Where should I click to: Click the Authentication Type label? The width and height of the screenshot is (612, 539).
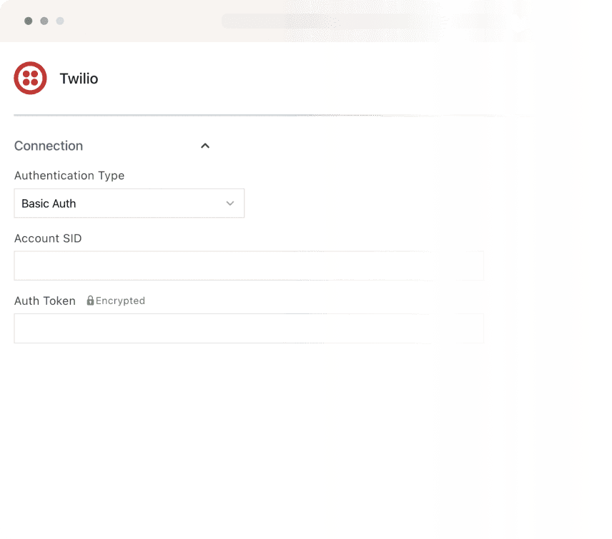(69, 176)
